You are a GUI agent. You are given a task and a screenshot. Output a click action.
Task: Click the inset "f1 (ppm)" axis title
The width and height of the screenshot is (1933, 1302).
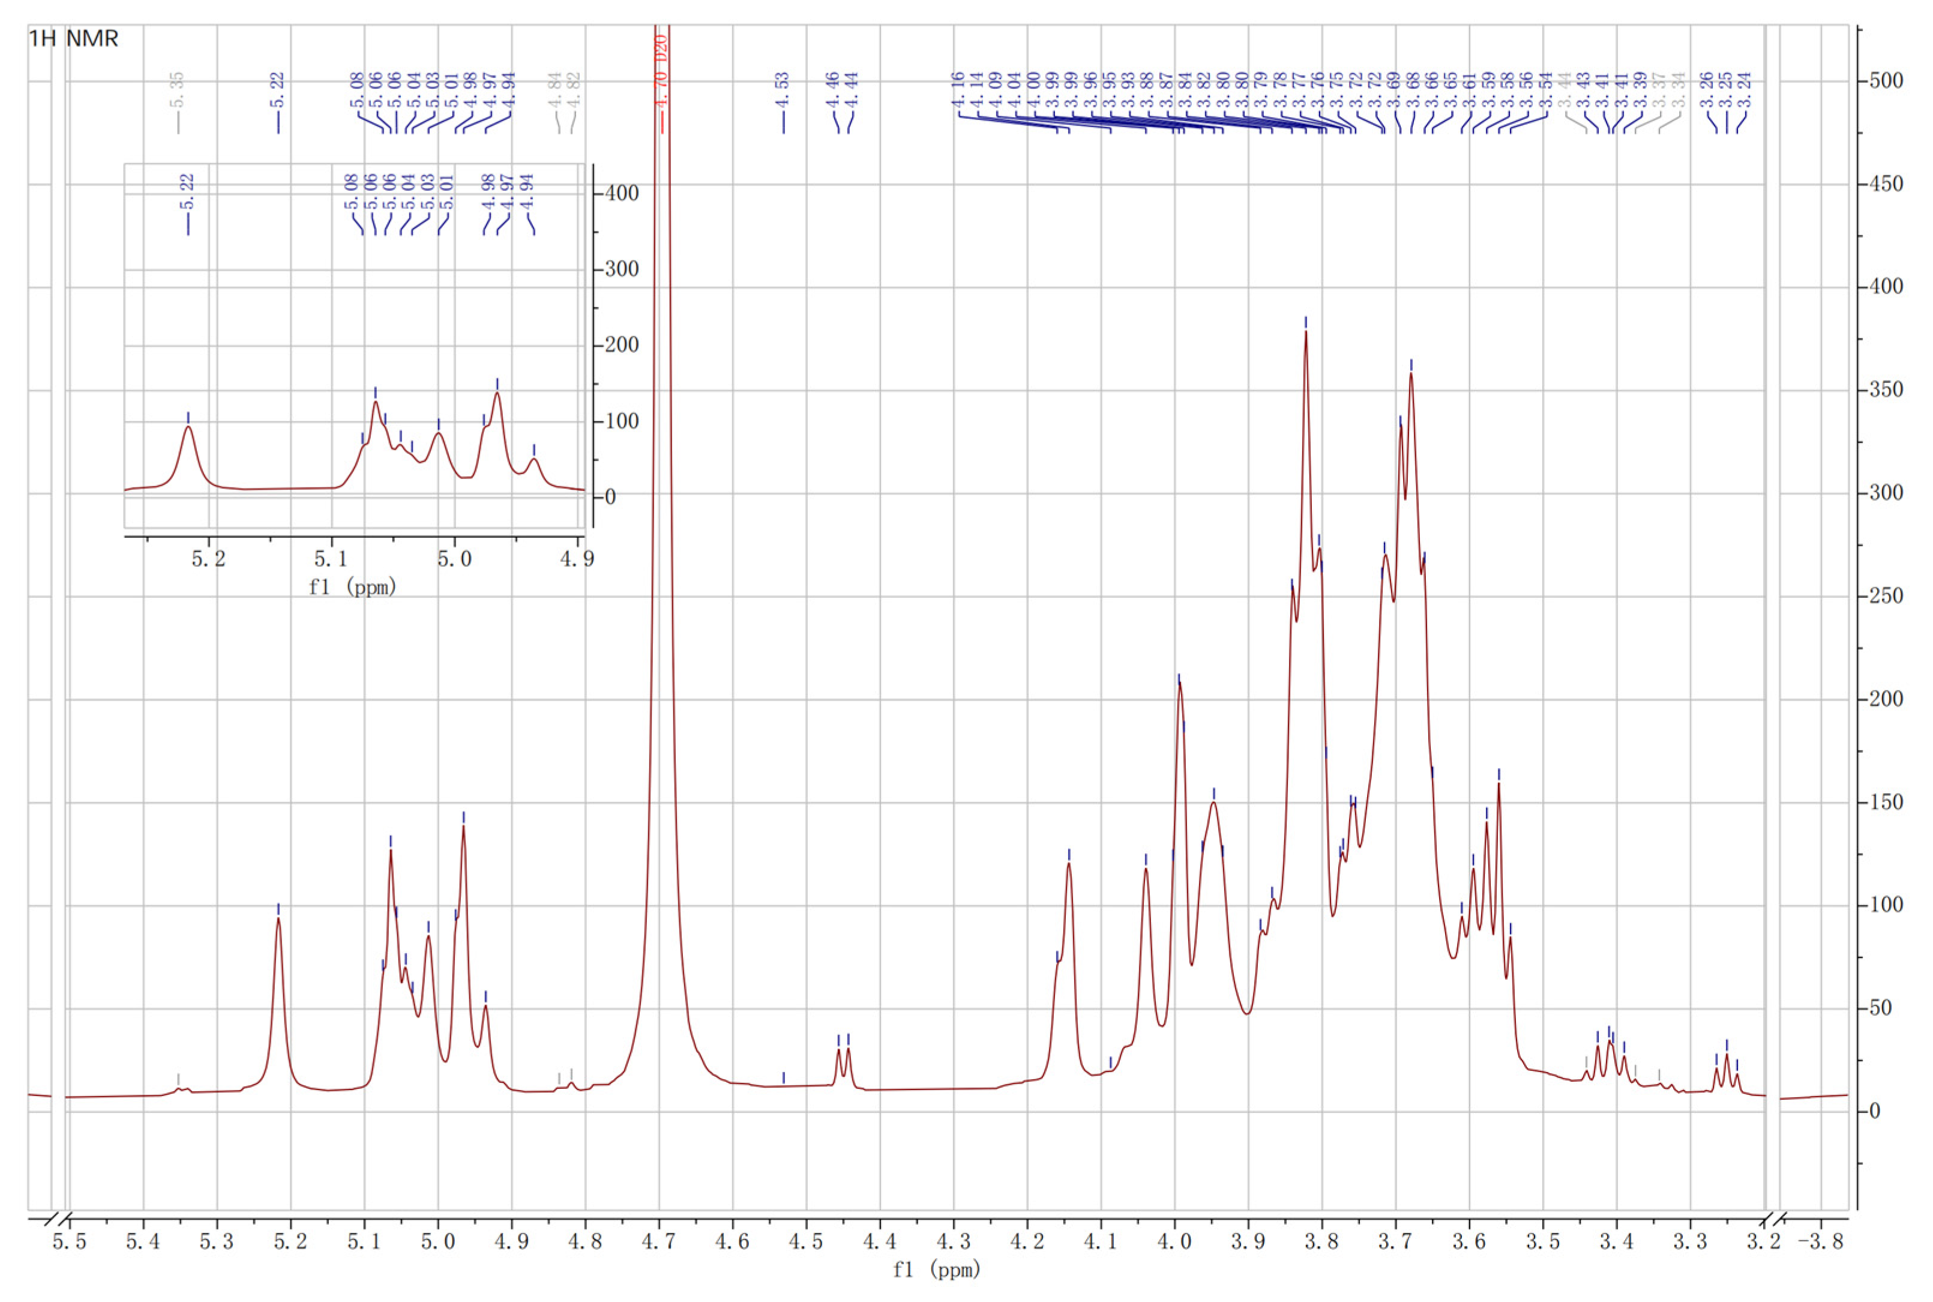click(352, 587)
